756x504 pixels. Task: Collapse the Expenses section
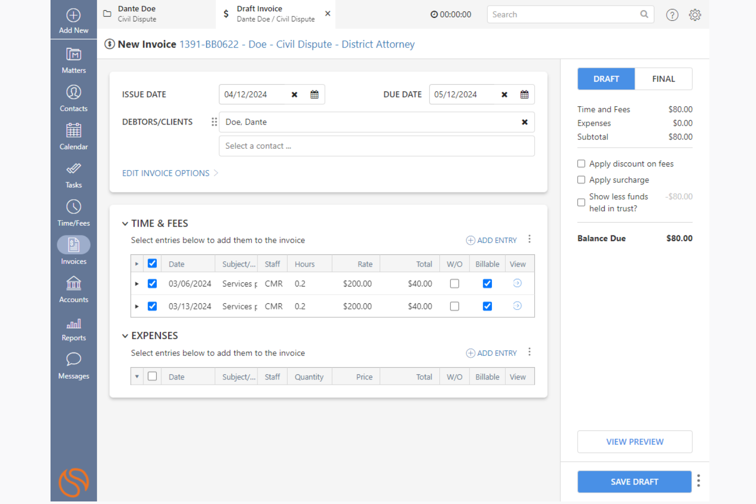click(125, 336)
